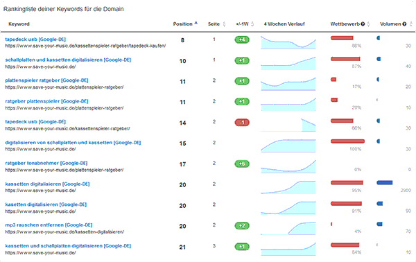Viewport: 416px width, 262px height.
Task: Open digitalisieren von schallplatten und kassetten keyword
Action: point(73,143)
